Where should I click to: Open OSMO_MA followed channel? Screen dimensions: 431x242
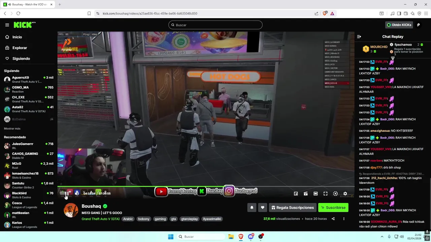(29, 89)
